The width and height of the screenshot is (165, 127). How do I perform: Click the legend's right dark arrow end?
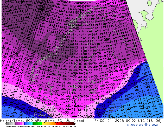click(x=75, y=124)
